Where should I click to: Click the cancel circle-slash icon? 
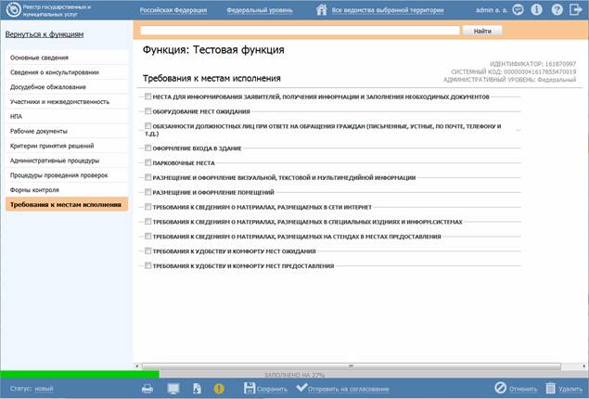500,388
